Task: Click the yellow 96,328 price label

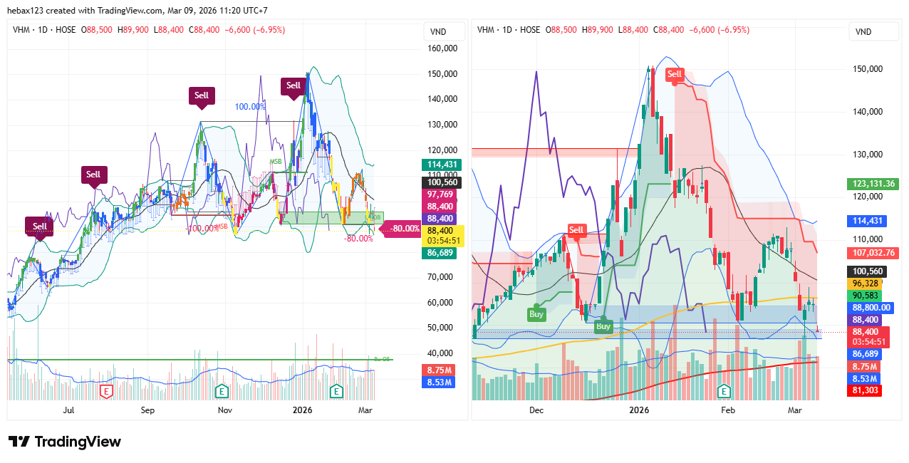Action: point(865,283)
